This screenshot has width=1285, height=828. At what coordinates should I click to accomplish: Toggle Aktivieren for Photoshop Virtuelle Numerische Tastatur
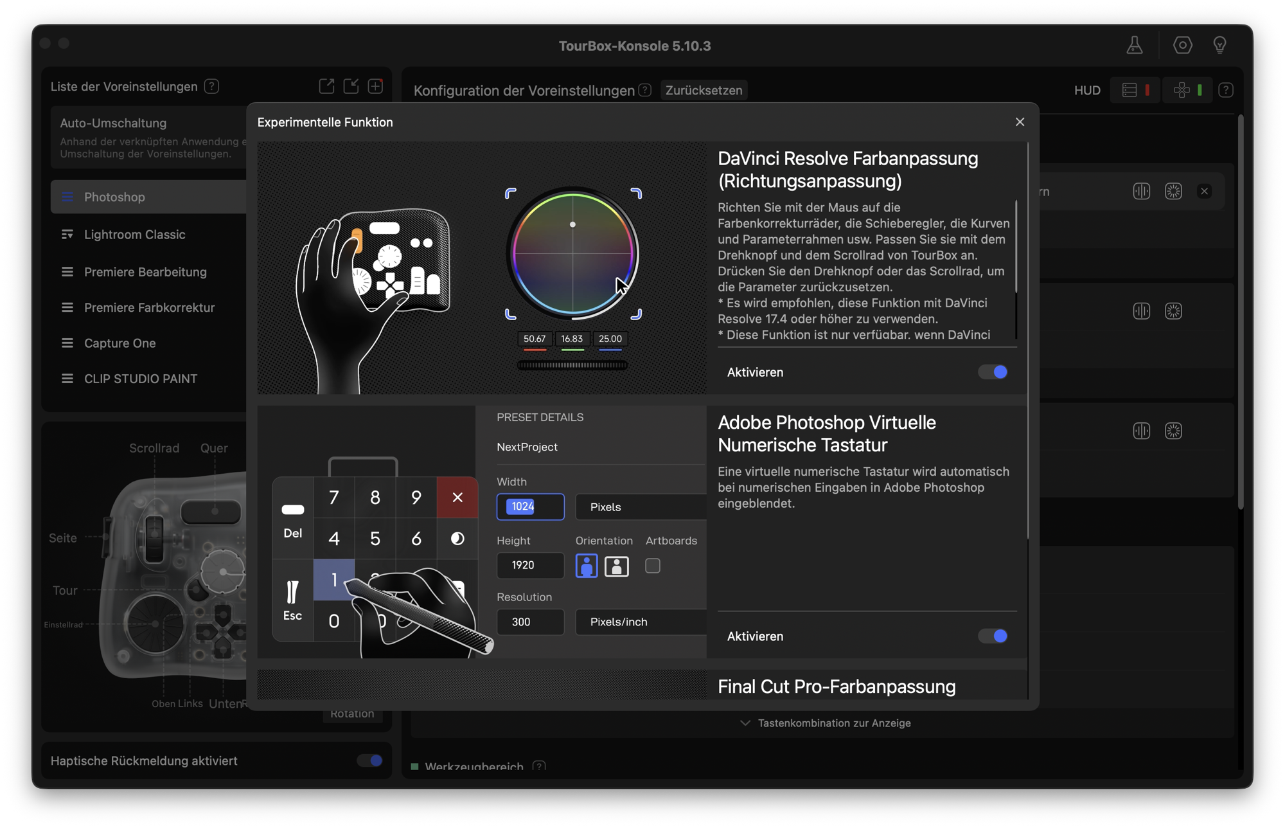(x=993, y=636)
